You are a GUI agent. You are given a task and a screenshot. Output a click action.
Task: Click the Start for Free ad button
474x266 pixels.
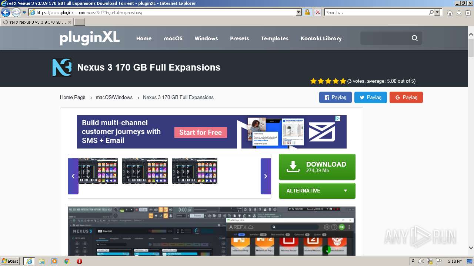tap(200, 132)
